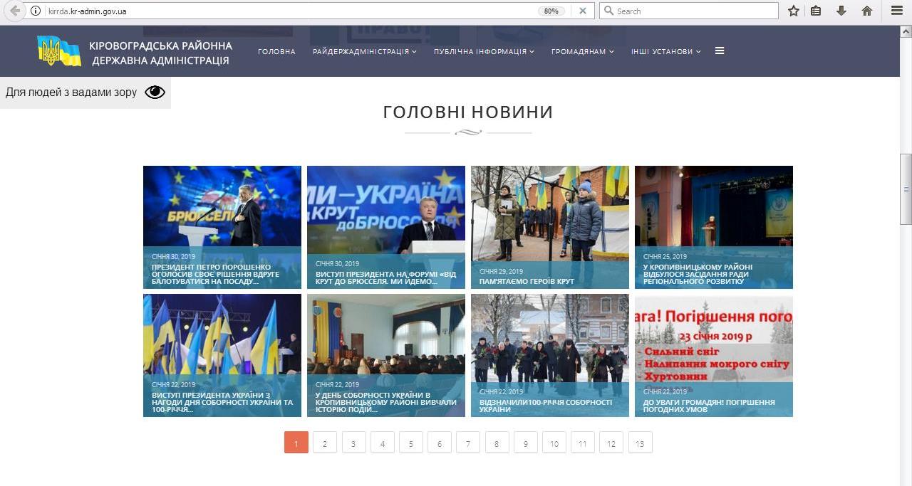Open the news about Героїв Крут commemoration

click(x=549, y=226)
